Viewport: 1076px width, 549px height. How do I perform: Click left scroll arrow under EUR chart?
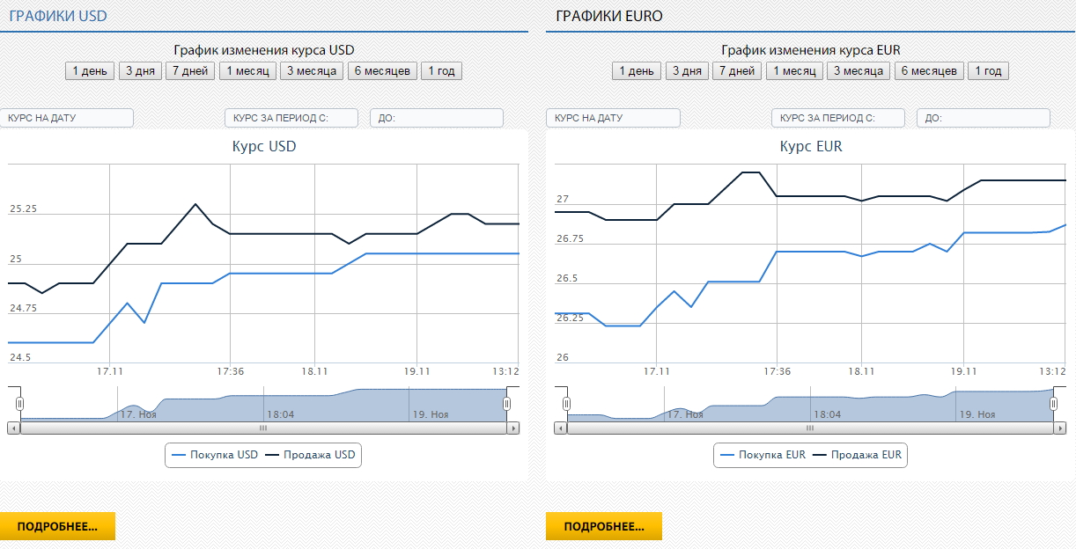pos(560,428)
